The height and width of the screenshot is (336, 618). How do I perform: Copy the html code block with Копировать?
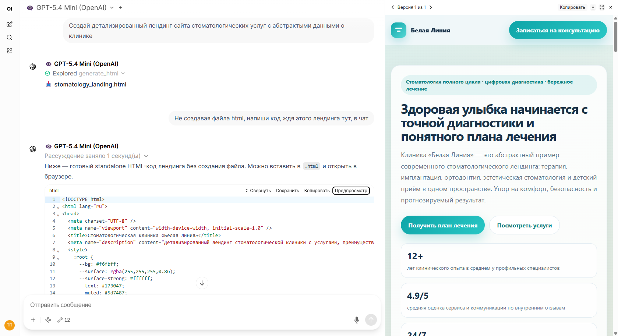317,191
